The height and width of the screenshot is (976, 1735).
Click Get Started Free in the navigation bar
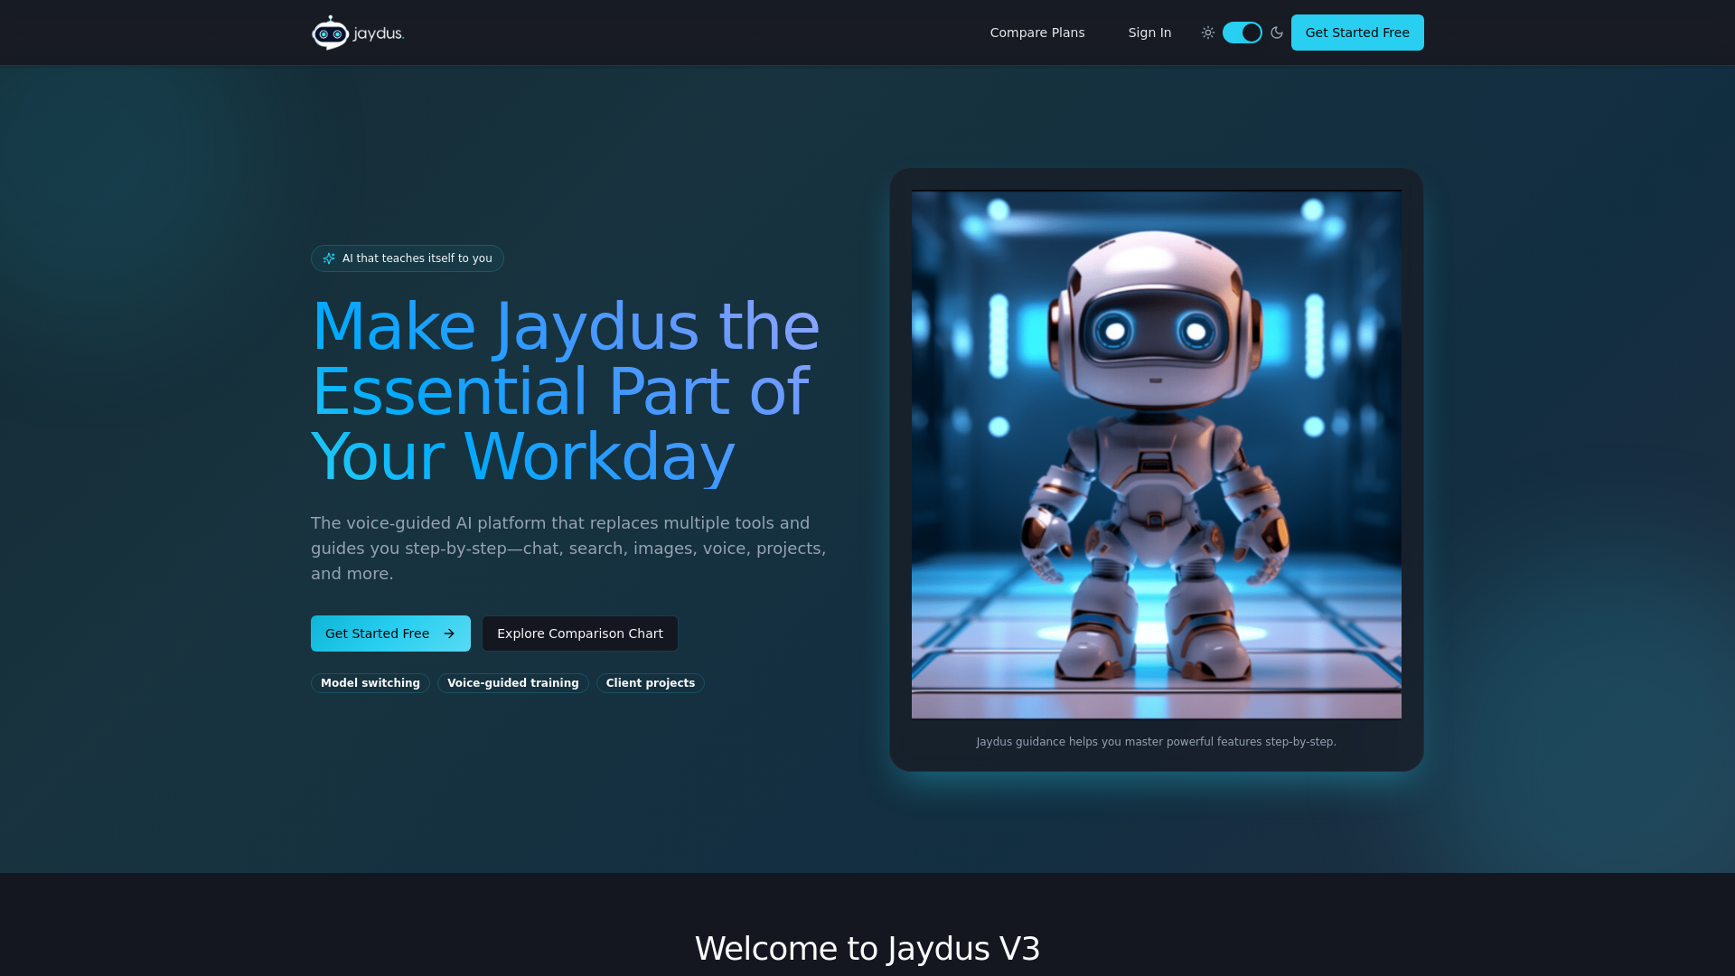pyautogui.click(x=1357, y=33)
